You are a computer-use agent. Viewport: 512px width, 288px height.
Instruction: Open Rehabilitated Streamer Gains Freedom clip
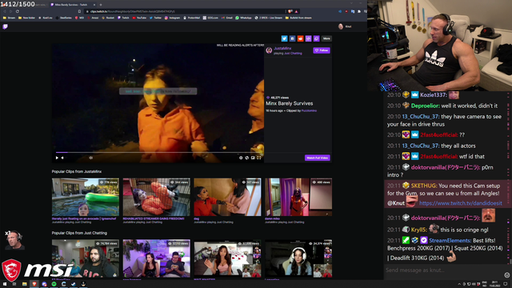coord(157,197)
